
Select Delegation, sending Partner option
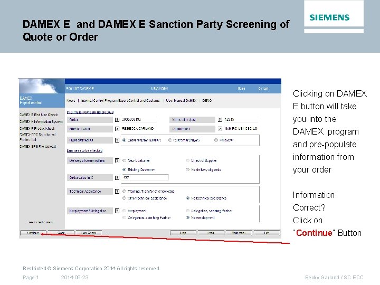click(x=187, y=211)
